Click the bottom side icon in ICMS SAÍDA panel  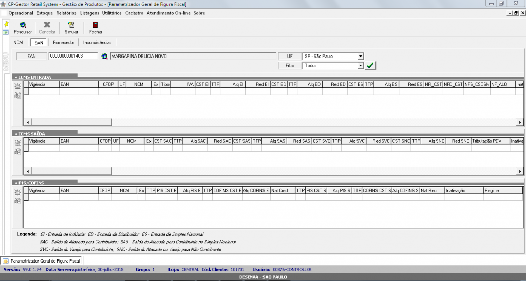click(18, 152)
